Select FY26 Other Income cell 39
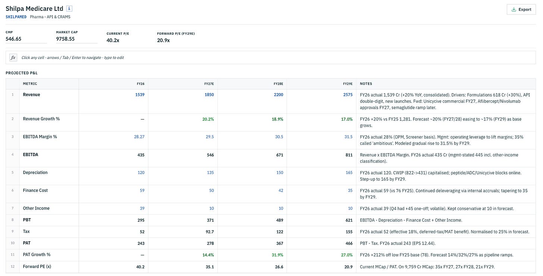Image resolution: width=543 pixels, height=276 pixels. point(113,208)
